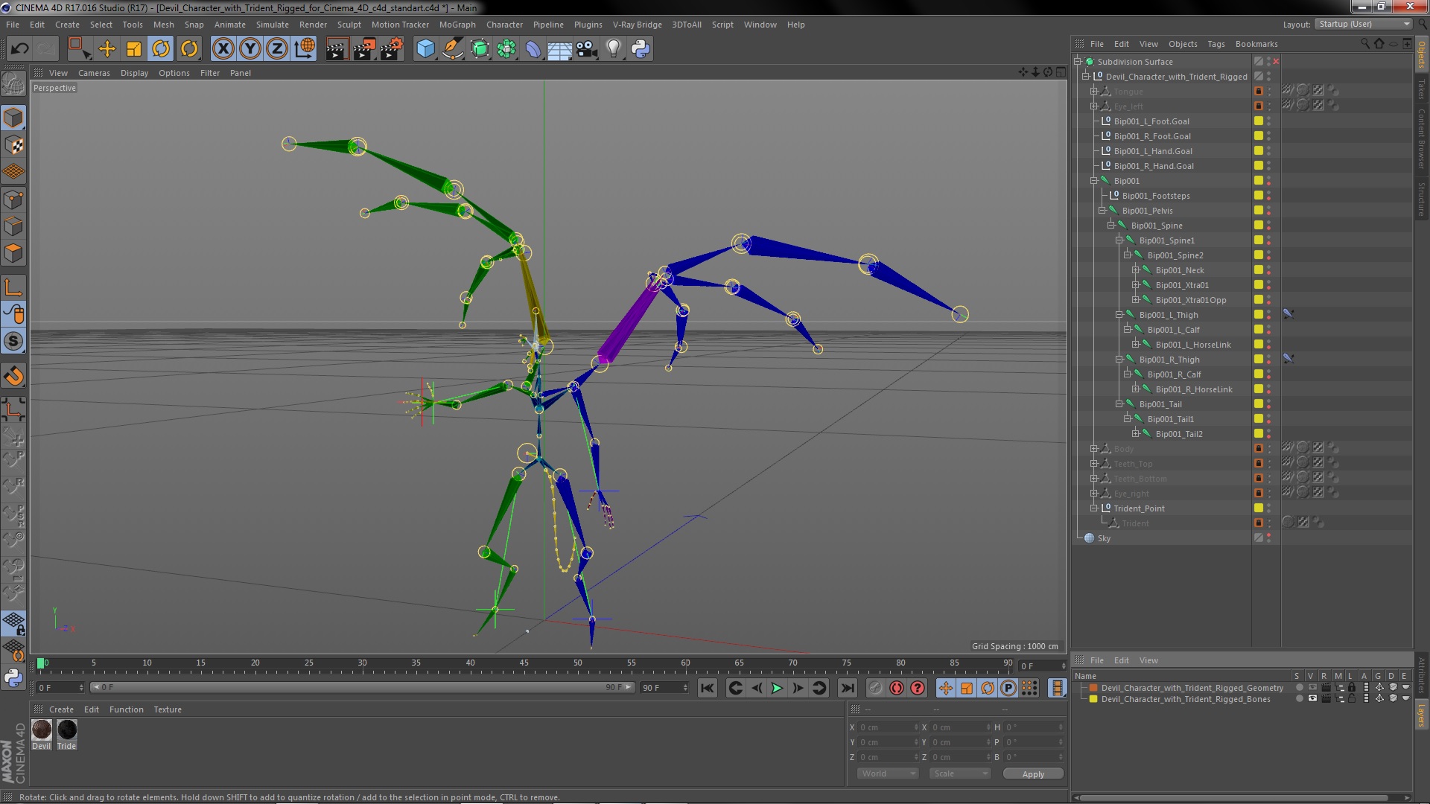Add a Cube primitive object
Screen dimensions: 1430x804
pos(425,49)
